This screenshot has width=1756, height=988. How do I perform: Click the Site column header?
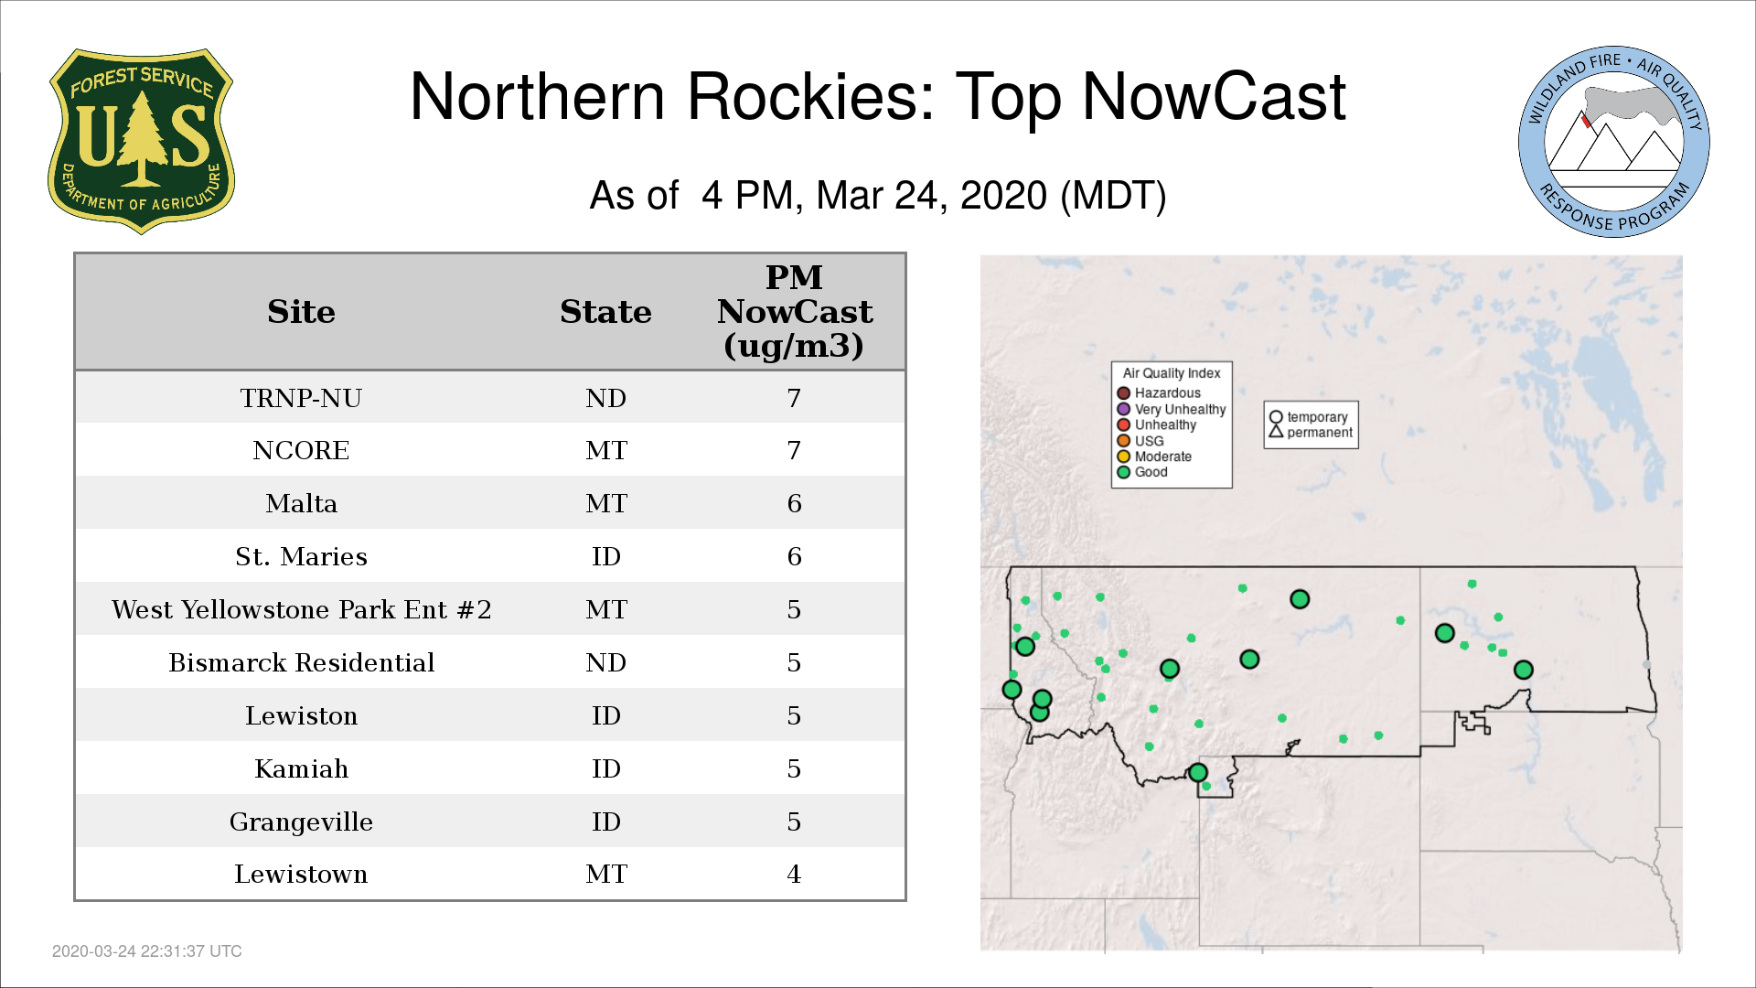click(x=301, y=312)
